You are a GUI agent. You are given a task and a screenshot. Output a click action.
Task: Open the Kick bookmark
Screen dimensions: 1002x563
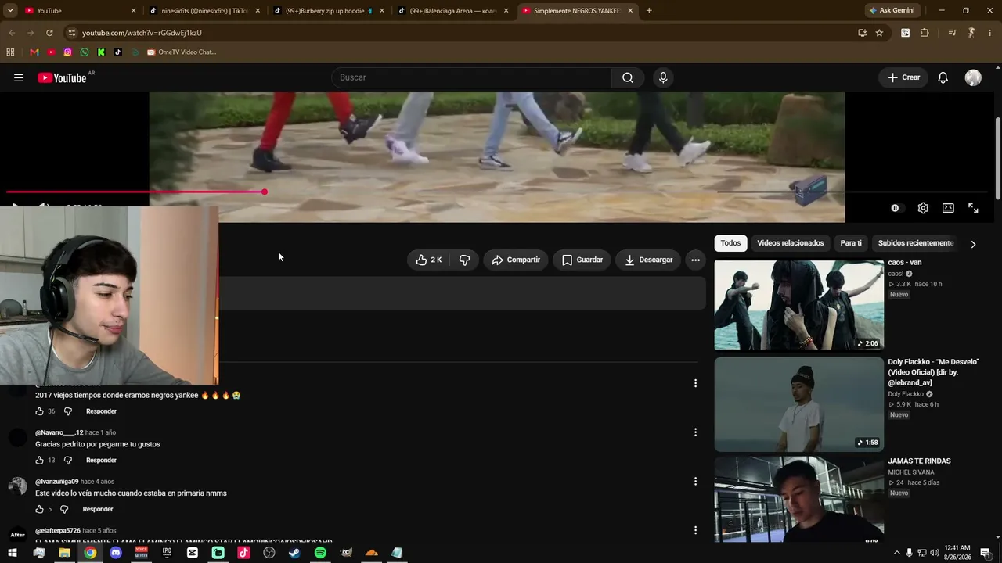(x=101, y=52)
